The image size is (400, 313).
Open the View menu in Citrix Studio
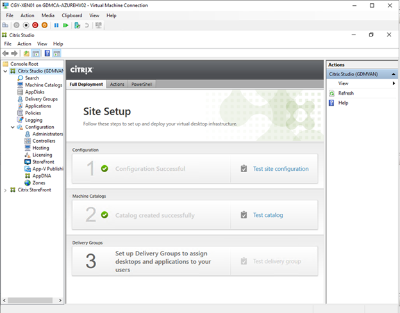42,44
